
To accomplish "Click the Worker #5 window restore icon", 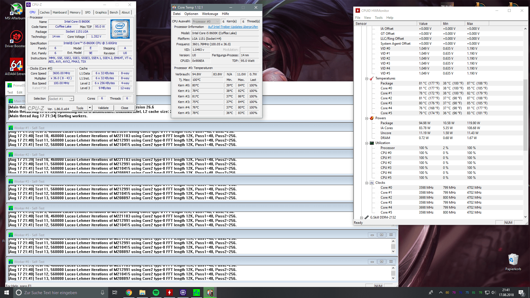I will pyautogui.click(x=382, y=235).
